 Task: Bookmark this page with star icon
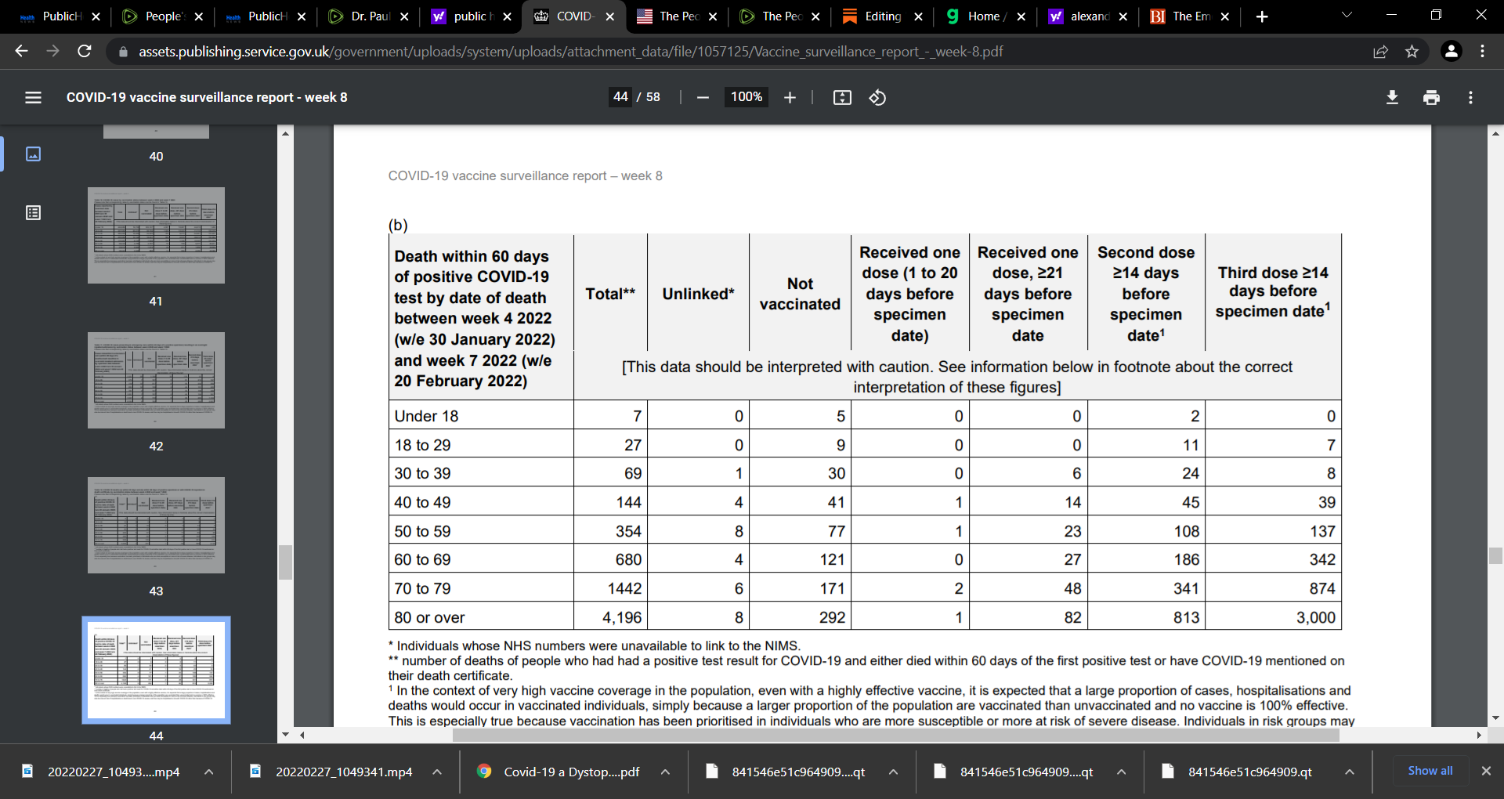tap(1412, 52)
